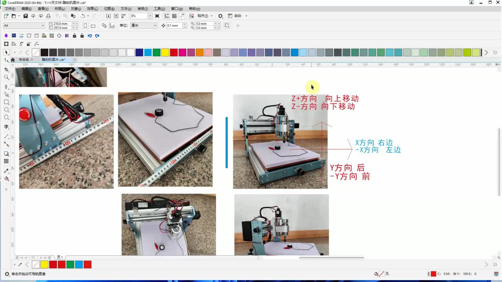The width and height of the screenshot is (502, 282).
Task: Switch to the 未命名-1 document tab
Action: pyautogui.click(x=25, y=60)
